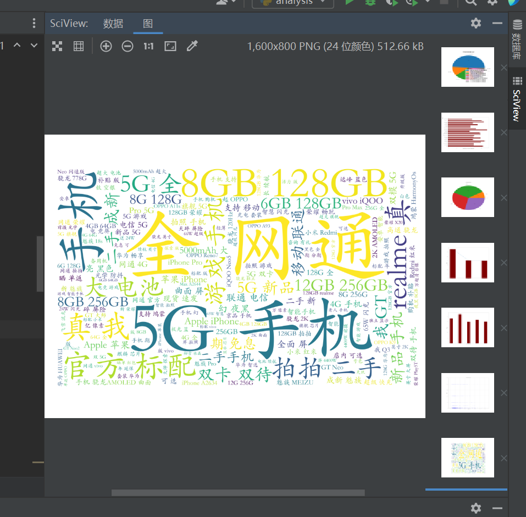Image resolution: width=526 pixels, height=517 pixels.
Task: Open the horizontal red bar chart thumbnail
Action: [x=467, y=132]
